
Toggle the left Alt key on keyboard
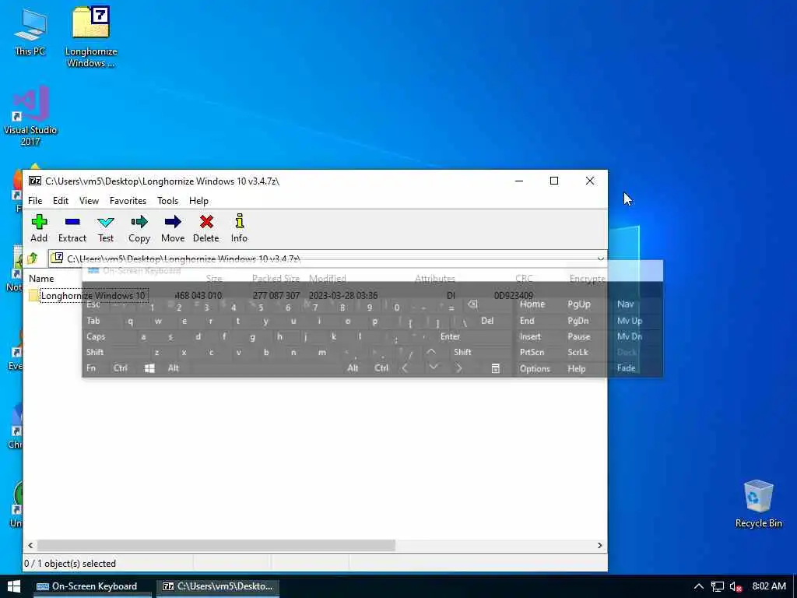[x=174, y=368]
